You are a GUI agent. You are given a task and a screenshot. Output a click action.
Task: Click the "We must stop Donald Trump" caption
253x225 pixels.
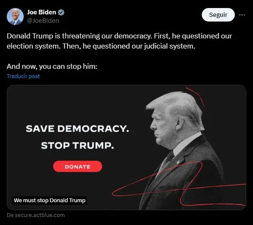[49, 201]
